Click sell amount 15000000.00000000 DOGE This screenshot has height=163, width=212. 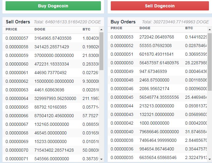point(54,81)
